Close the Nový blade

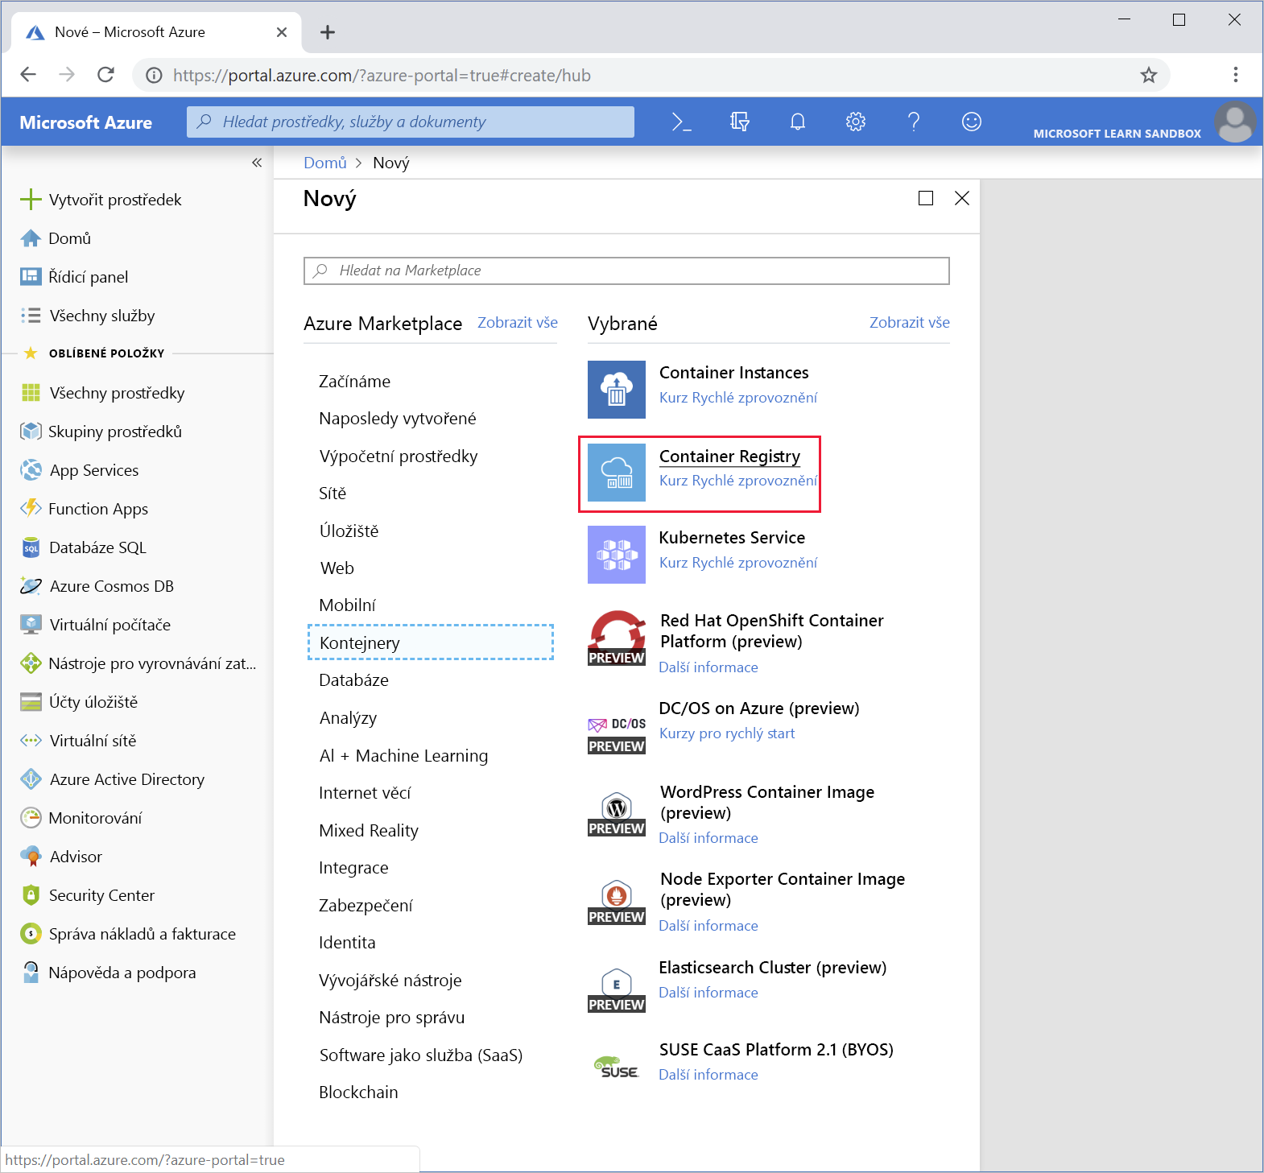click(961, 198)
